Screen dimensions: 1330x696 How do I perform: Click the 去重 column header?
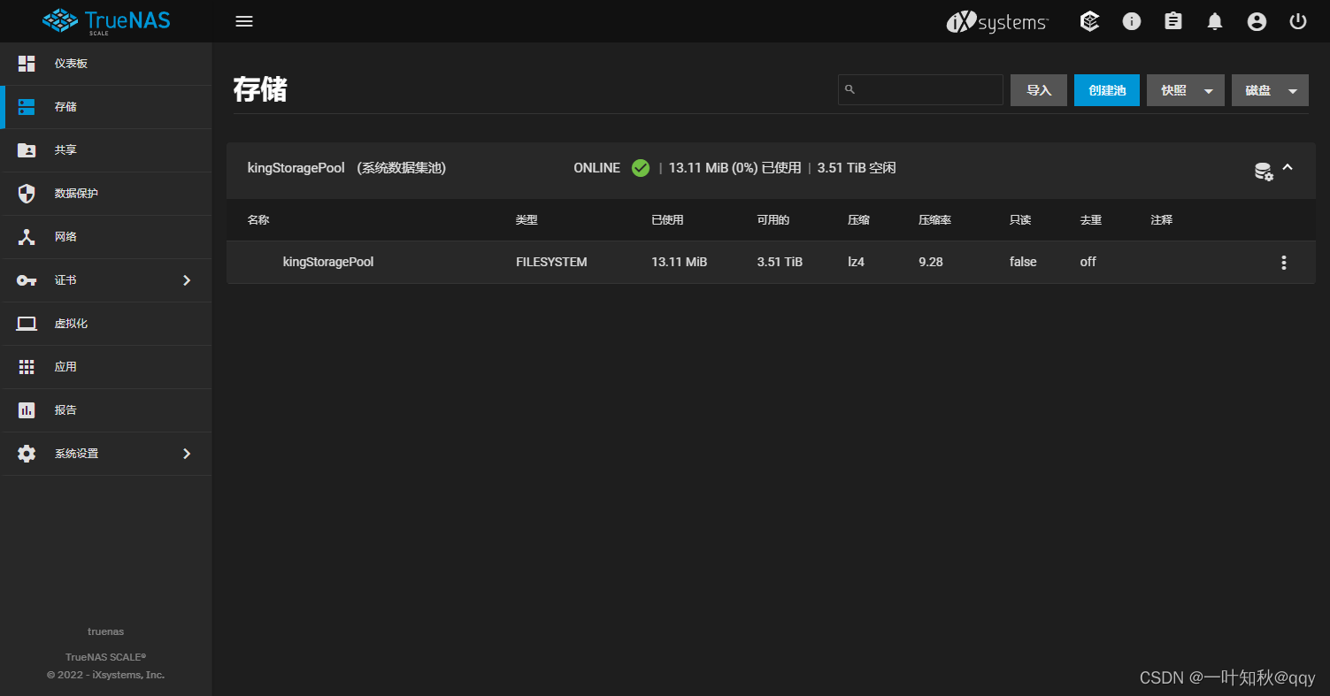click(1091, 219)
